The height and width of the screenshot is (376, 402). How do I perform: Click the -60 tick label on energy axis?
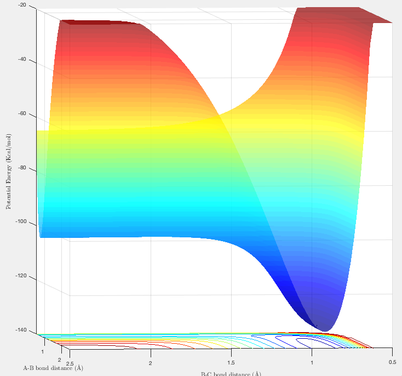(x=22, y=113)
